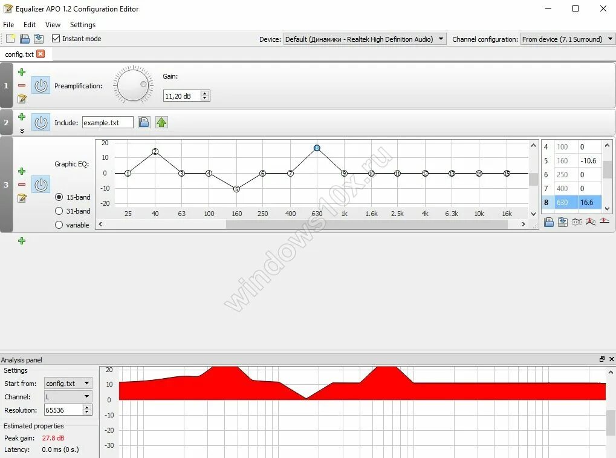Close the config.txt tab
This screenshot has width=616, height=458.
click(x=41, y=54)
